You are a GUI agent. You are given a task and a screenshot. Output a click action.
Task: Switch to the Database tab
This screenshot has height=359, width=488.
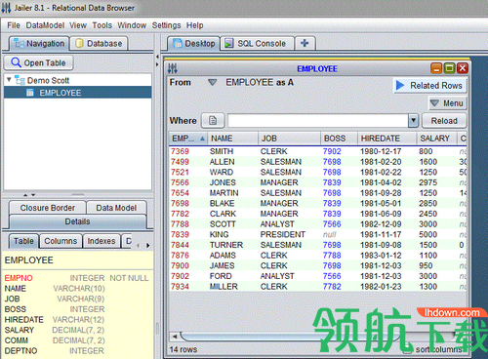(x=99, y=44)
